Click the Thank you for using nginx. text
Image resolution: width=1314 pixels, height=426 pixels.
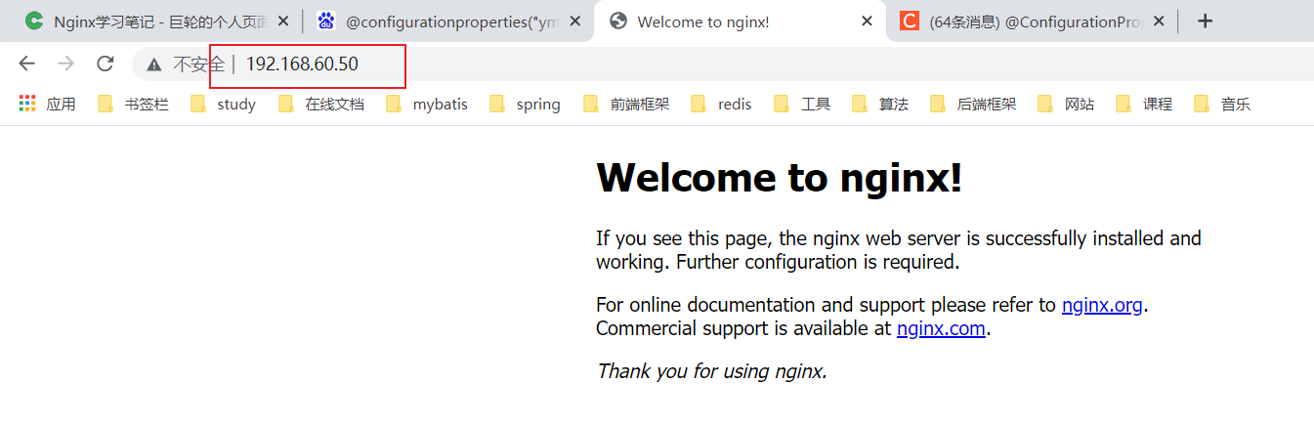712,371
